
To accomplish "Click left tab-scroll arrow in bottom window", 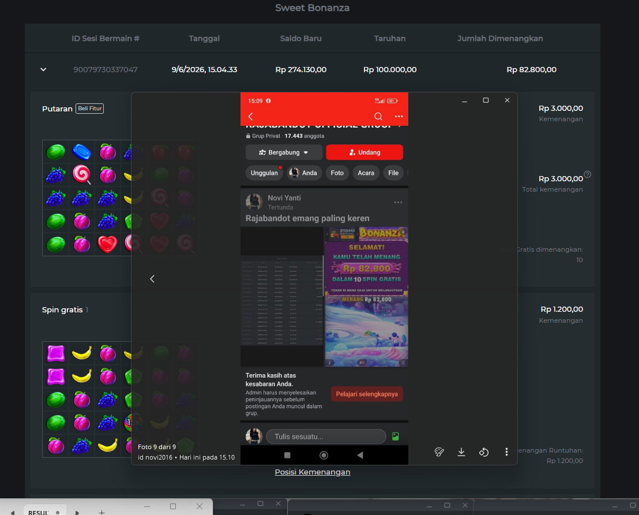I will (x=13, y=512).
